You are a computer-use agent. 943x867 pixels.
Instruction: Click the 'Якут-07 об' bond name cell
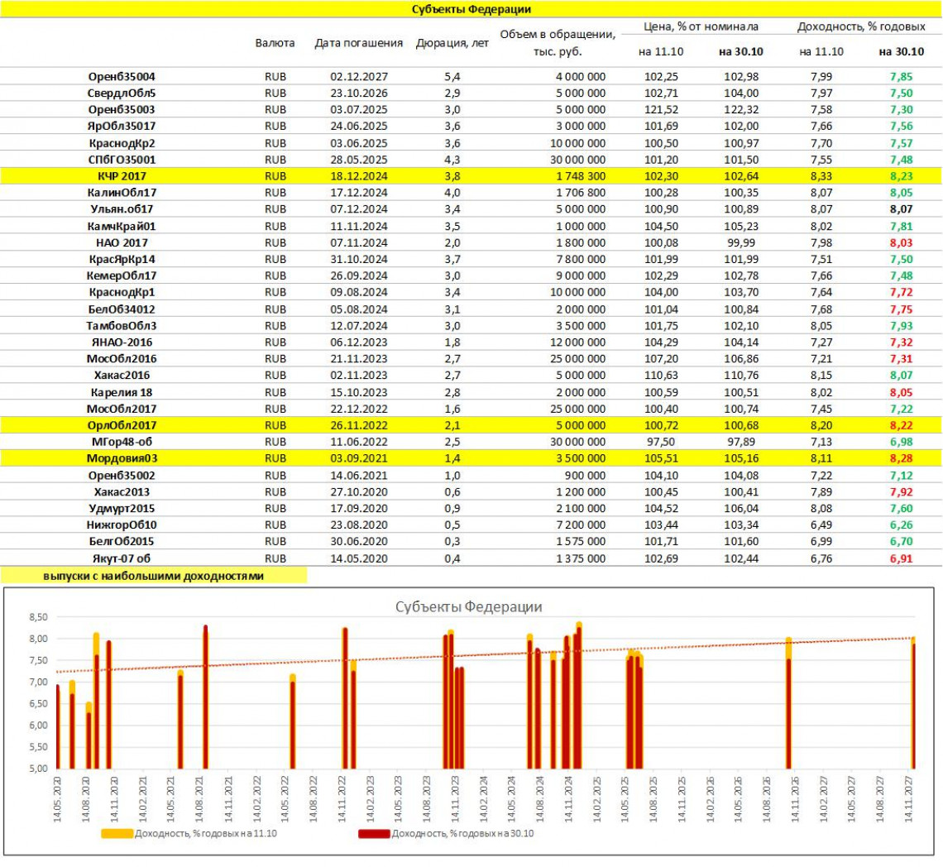pyautogui.click(x=122, y=558)
